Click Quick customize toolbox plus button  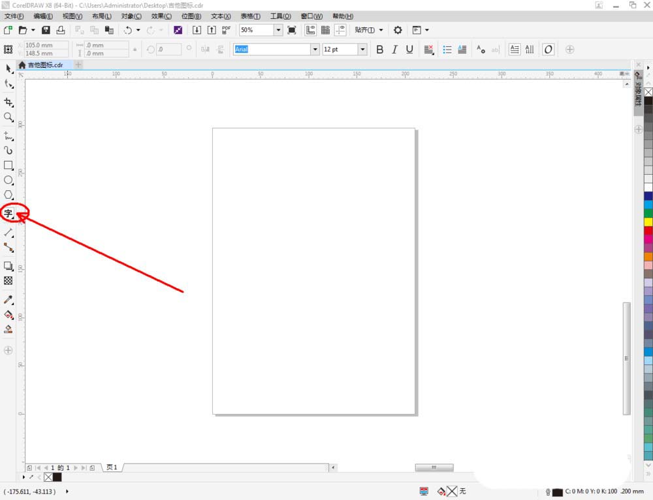click(x=8, y=350)
